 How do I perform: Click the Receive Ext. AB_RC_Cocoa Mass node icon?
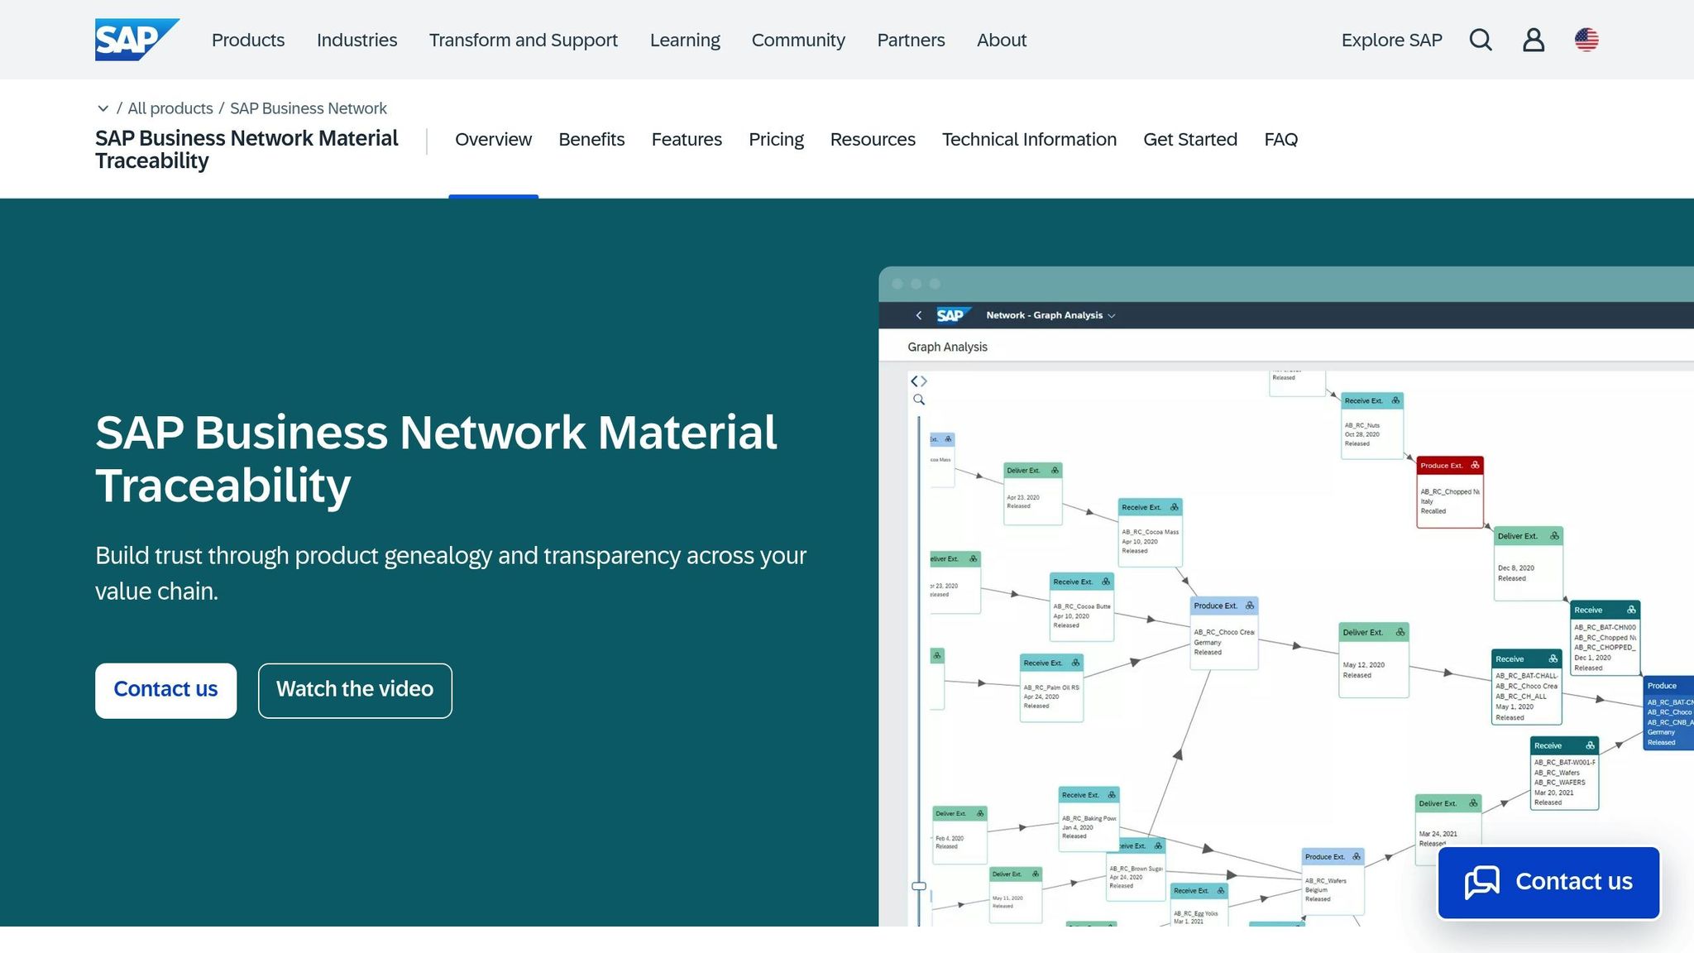coord(1174,507)
